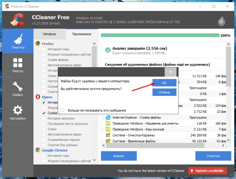Cancel deletion with Отмена button
Screen dimensions: 236x179
(164, 92)
